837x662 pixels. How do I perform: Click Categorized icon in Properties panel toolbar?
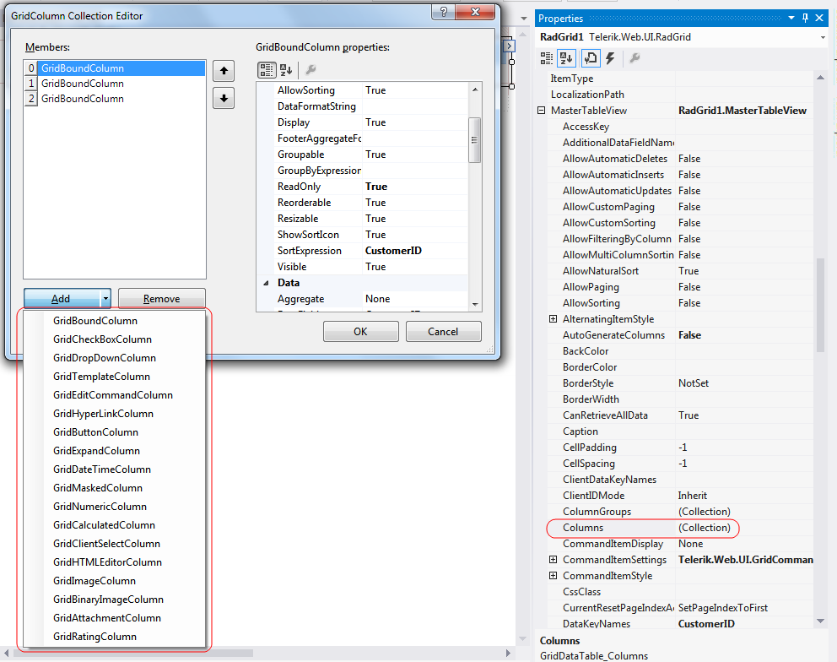pos(547,57)
